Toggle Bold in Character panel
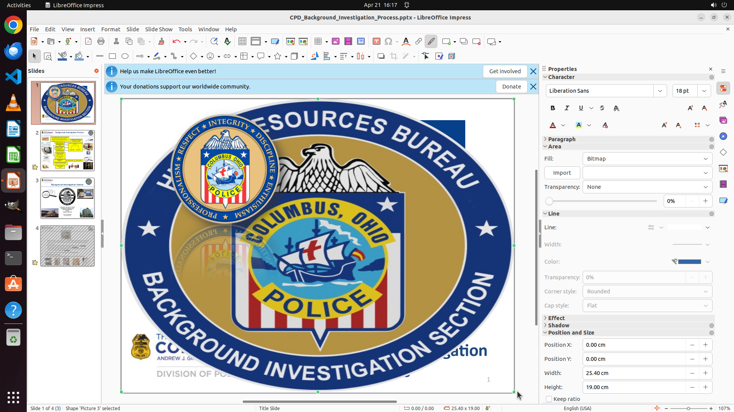Viewport: 734px width, 412px height. 553,108
